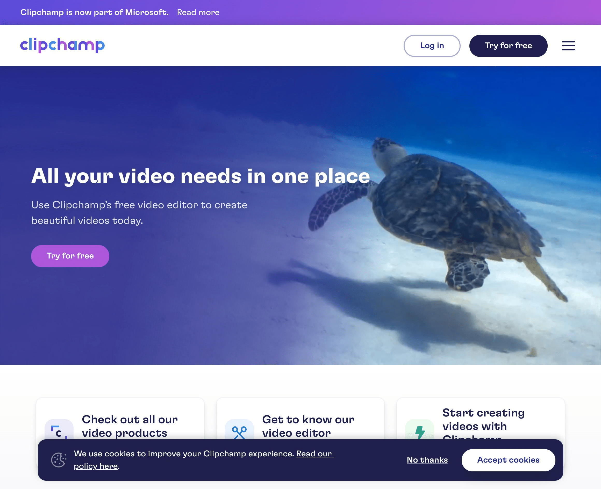Click the hero Try for free button
Image resolution: width=601 pixels, height=489 pixels.
point(70,256)
